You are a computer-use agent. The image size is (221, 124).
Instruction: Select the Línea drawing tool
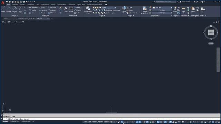pos(3,9)
